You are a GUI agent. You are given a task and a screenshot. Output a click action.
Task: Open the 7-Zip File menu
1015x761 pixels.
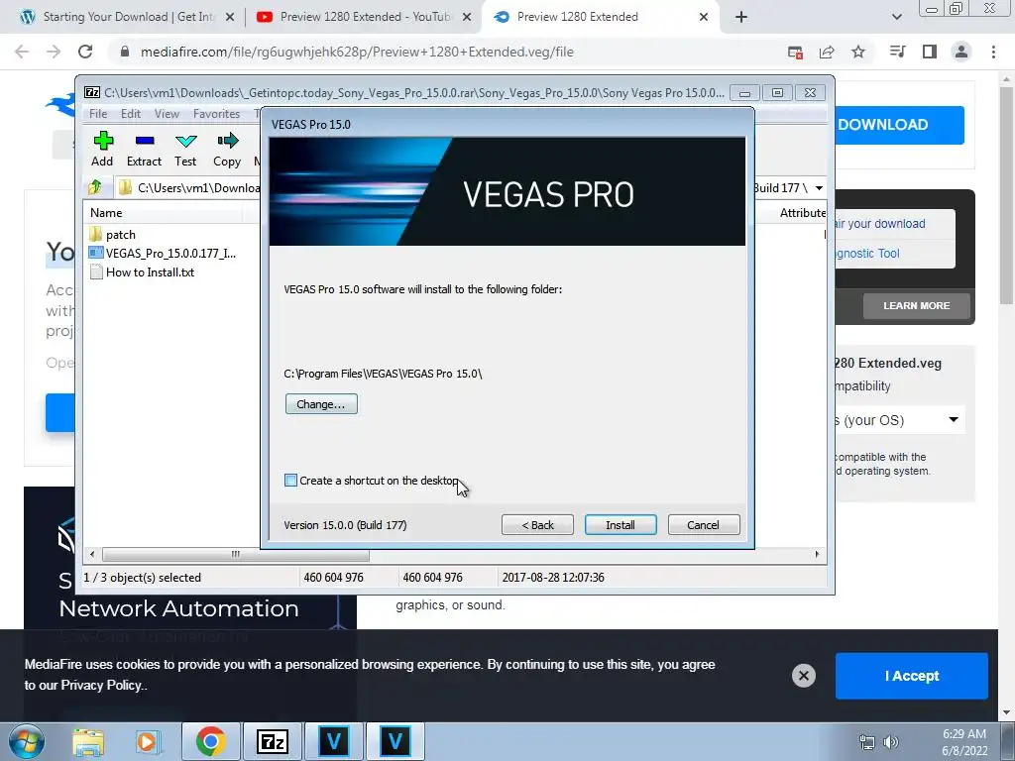pos(98,114)
